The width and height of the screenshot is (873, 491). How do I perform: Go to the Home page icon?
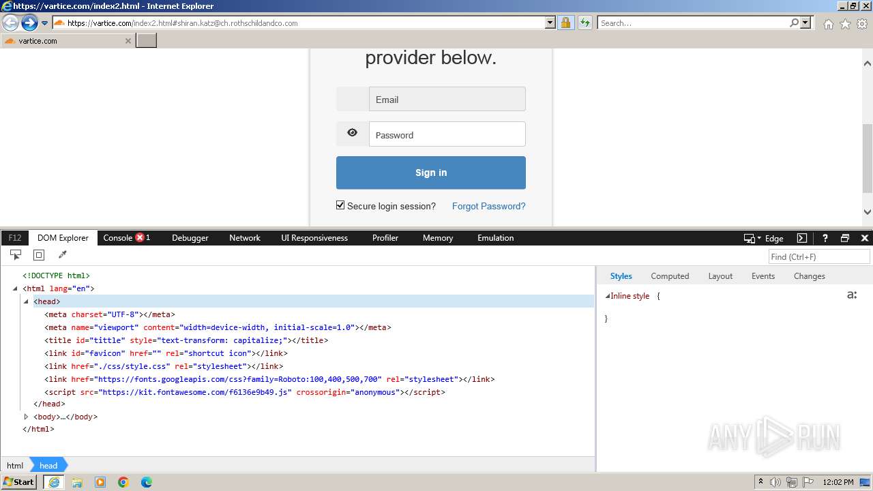point(828,24)
